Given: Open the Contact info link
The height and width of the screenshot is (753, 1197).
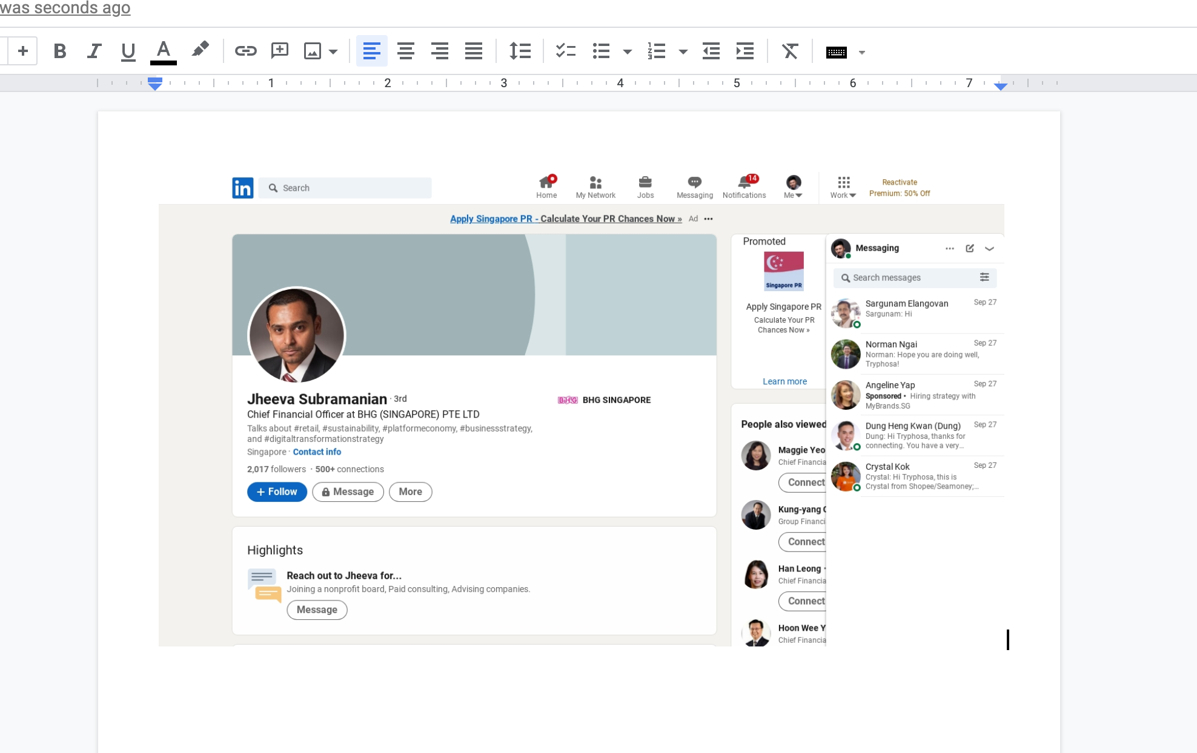Looking at the screenshot, I should click(x=317, y=452).
